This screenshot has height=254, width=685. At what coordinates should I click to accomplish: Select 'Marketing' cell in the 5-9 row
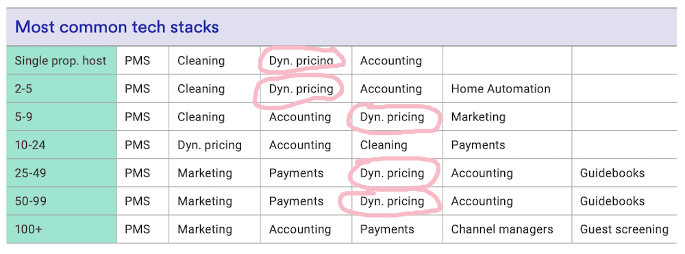pyautogui.click(x=478, y=117)
